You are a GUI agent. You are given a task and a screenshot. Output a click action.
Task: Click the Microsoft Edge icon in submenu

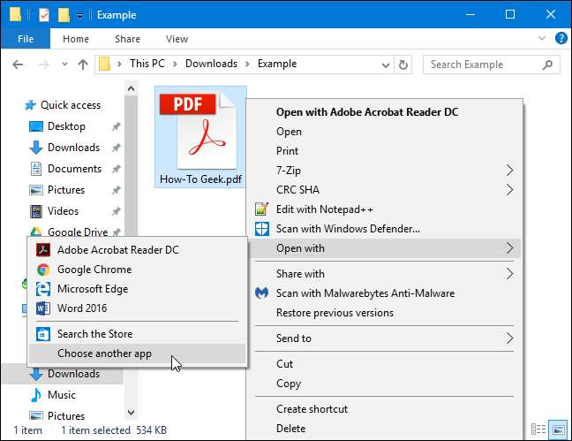point(42,289)
